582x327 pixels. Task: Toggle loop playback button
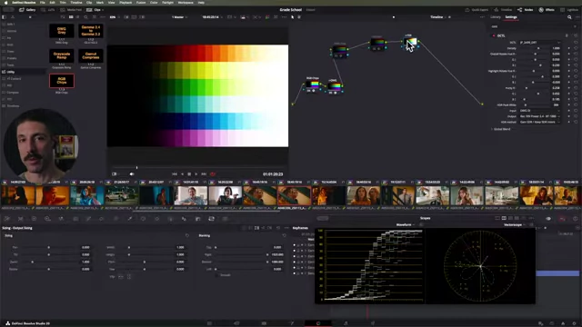[213, 173]
